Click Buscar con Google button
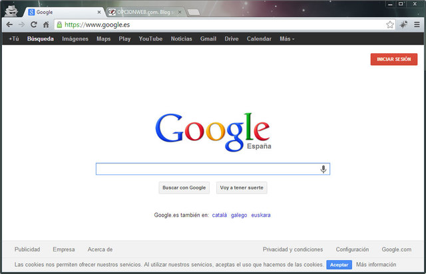The height and width of the screenshot is (274, 426). [184, 188]
